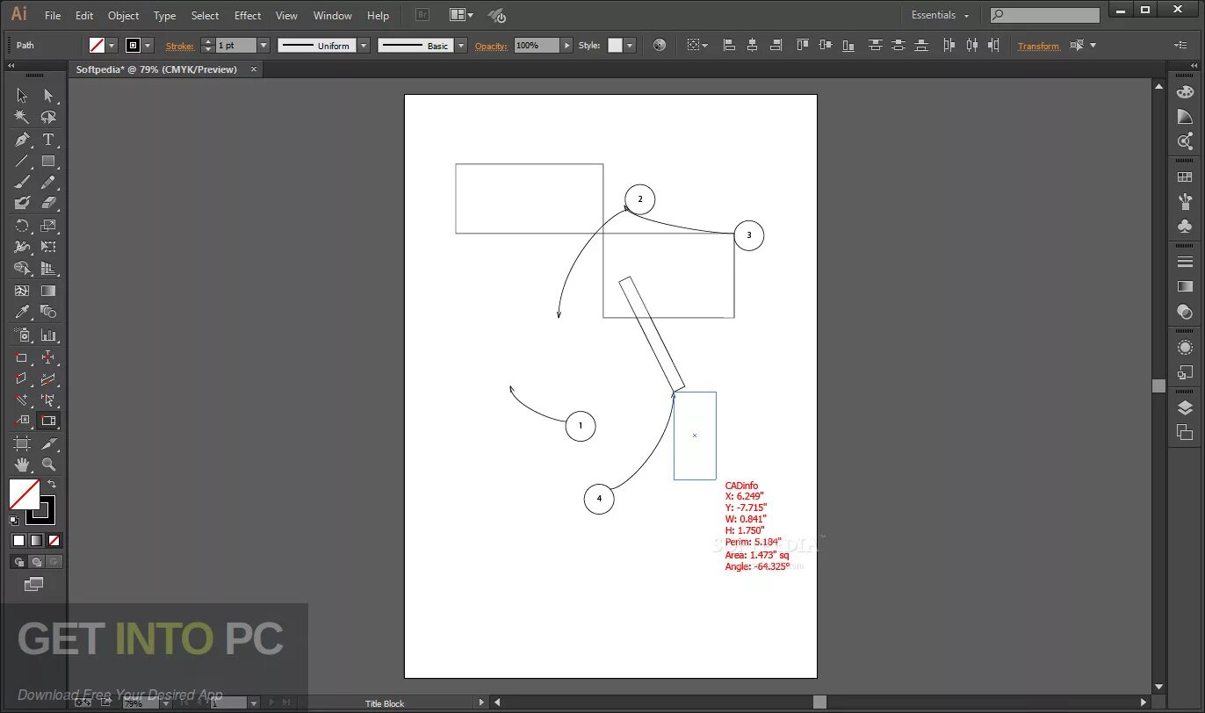The width and height of the screenshot is (1205, 713).
Task: Open the Color panel from right dock
Action: point(1185,92)
